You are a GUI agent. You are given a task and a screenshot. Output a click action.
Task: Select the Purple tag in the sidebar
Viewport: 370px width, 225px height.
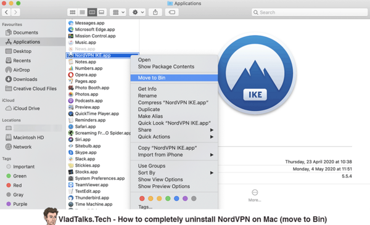(17, 204)
